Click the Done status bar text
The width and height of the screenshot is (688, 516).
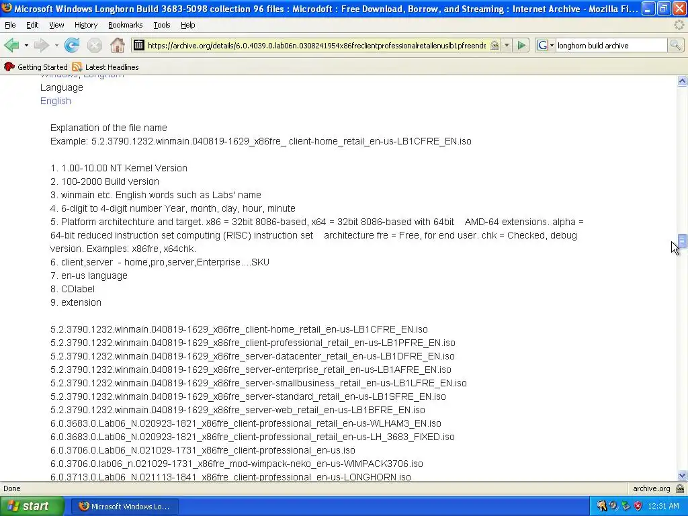click(12, 488)
